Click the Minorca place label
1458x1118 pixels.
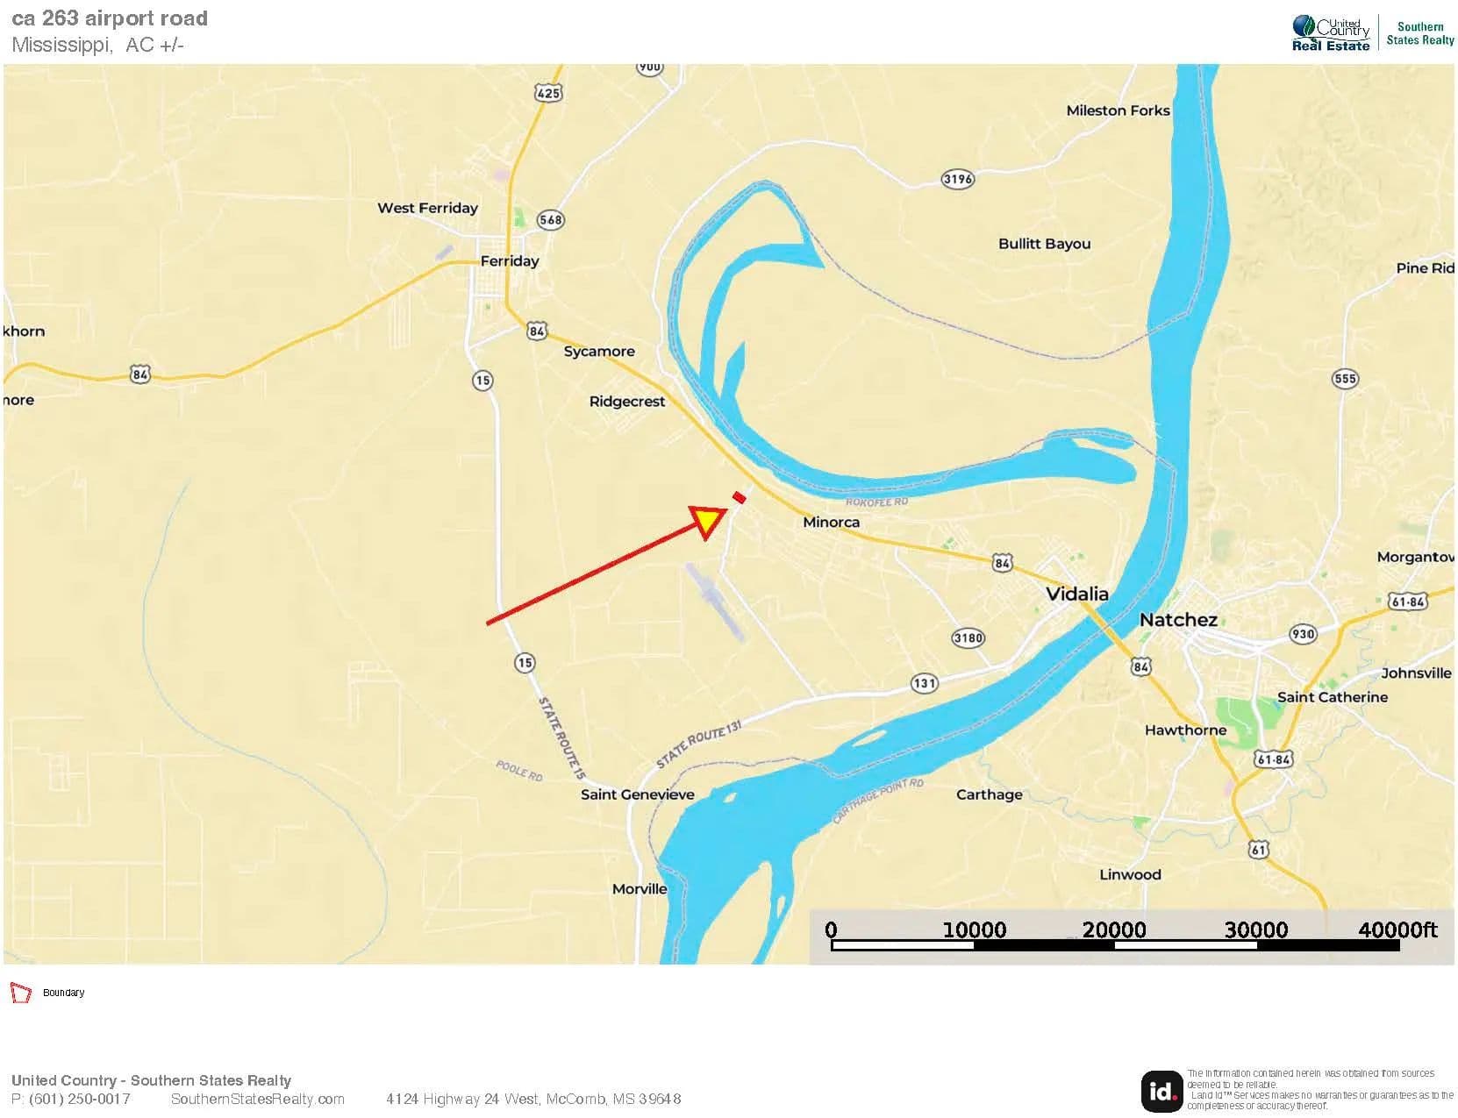click(x=831, y=522)
